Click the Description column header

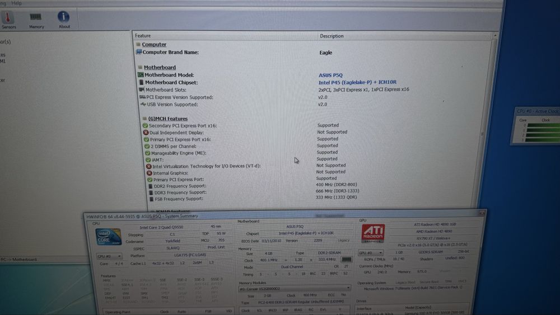pos(332,36)
